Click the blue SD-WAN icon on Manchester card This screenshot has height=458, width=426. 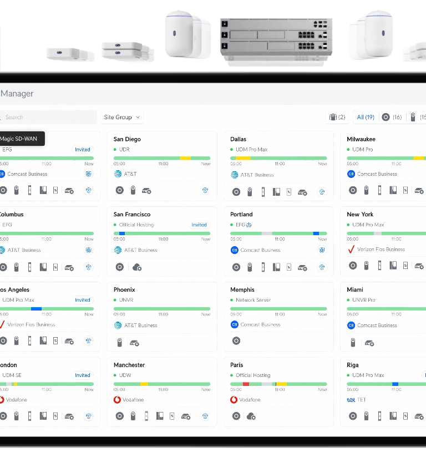coord(205,416)
